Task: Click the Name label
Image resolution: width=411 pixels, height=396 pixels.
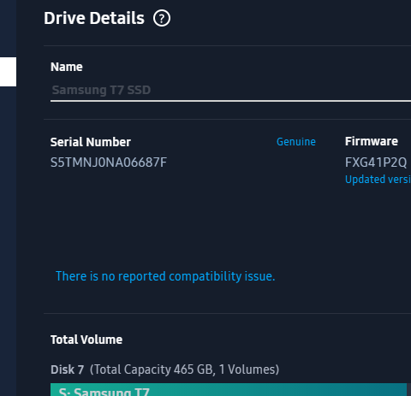Action: point(67,67)
